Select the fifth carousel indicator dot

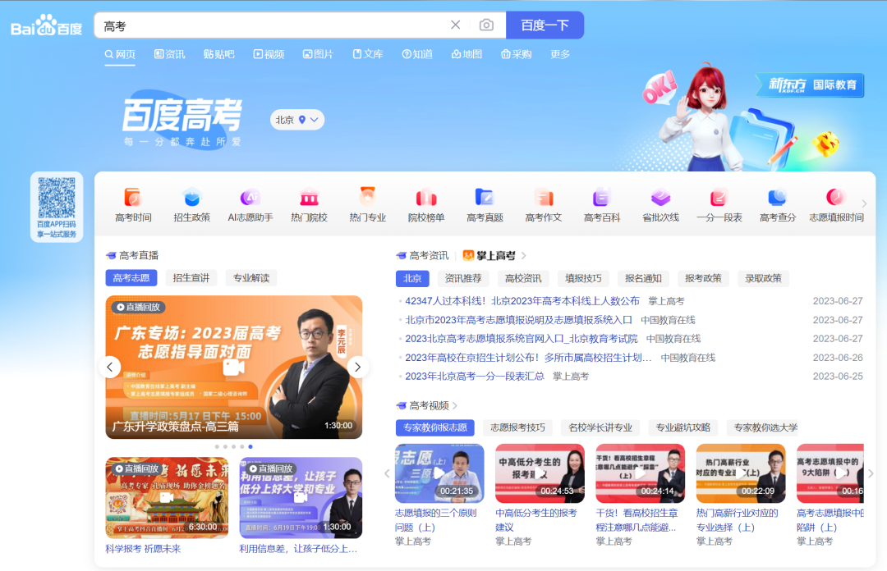pos(250,447)
